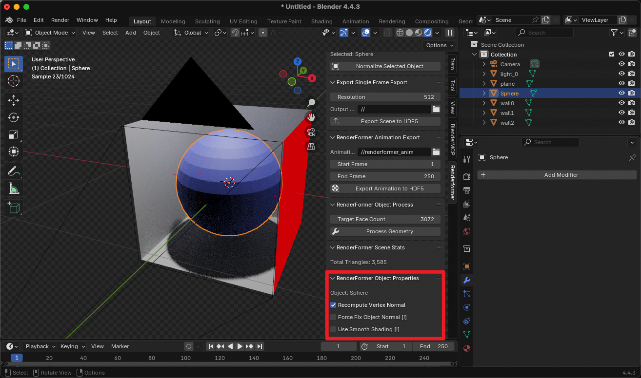Click Export Animation to HDF5
Image resolution: width=641 pixels, height=378 pixels.
point(385,189)
